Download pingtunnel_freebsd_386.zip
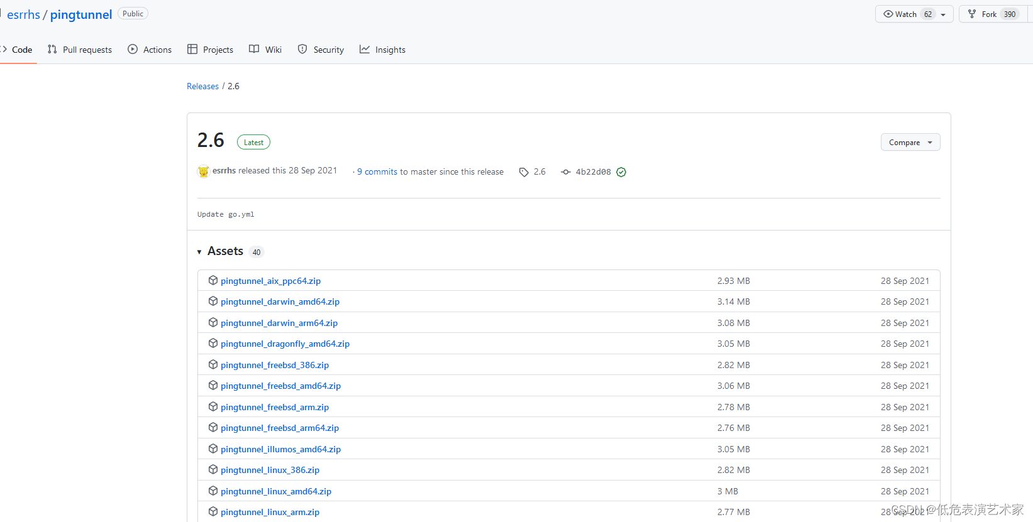This screenshot has height=522, width=1033. [275, 365]
